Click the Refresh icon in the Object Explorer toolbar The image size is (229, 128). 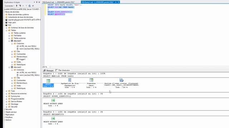pos(29,6)
